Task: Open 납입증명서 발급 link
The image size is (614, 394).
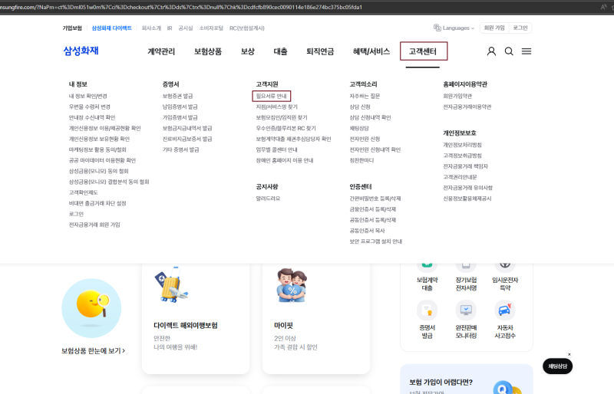Action: [180, 107]
